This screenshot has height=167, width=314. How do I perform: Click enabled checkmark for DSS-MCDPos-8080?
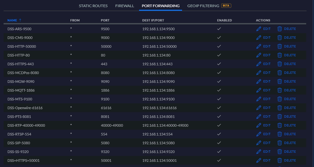click(x=219, y=73)
